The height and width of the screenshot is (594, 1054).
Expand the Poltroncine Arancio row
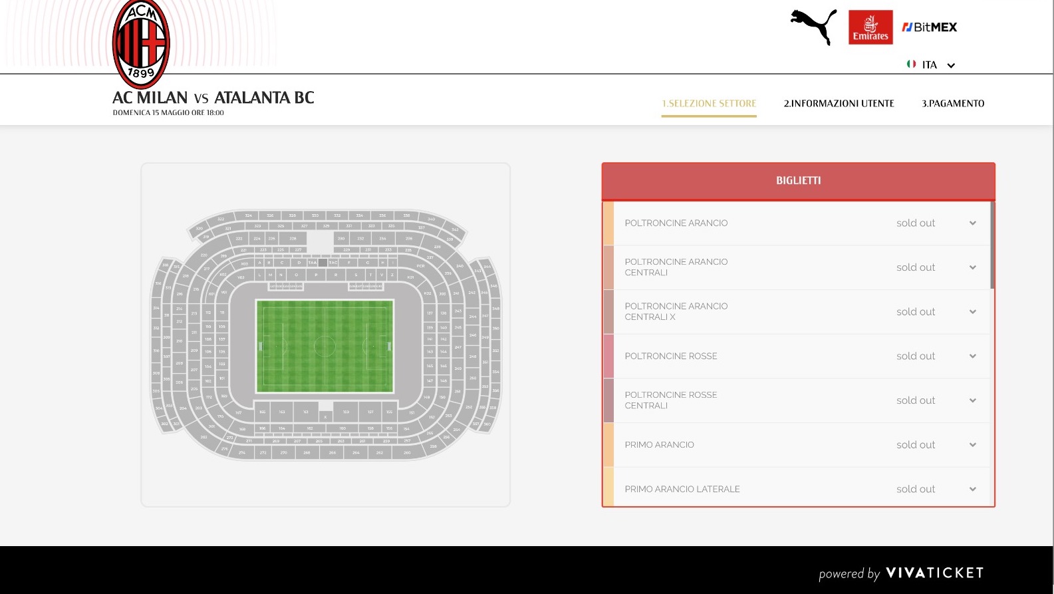tap(973, 223)
